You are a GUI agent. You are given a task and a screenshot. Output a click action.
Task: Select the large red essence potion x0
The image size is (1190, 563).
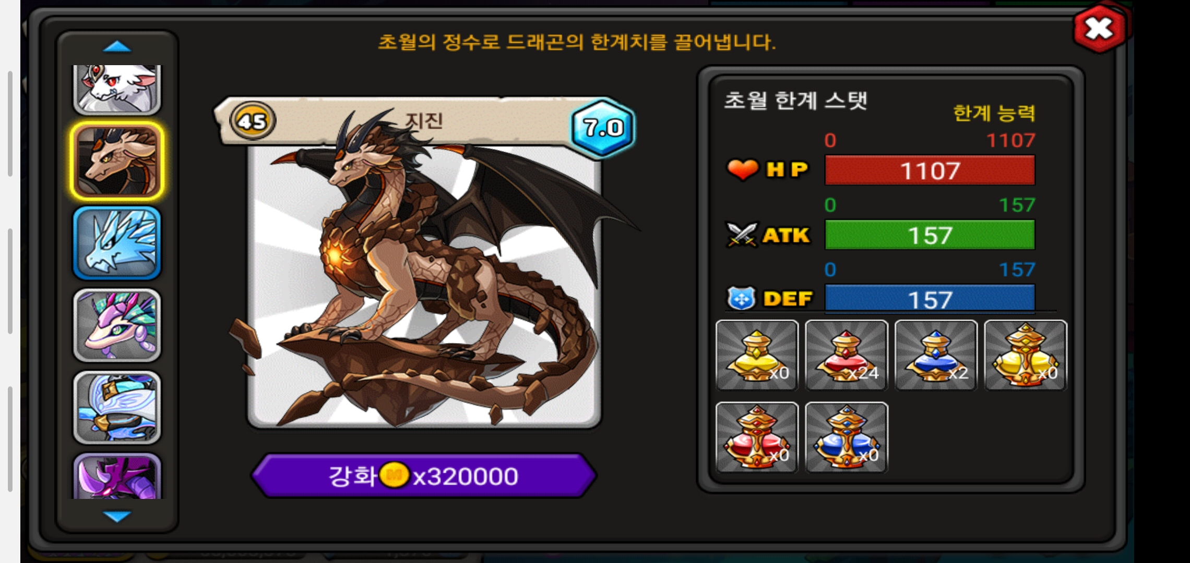coord(757,437)
